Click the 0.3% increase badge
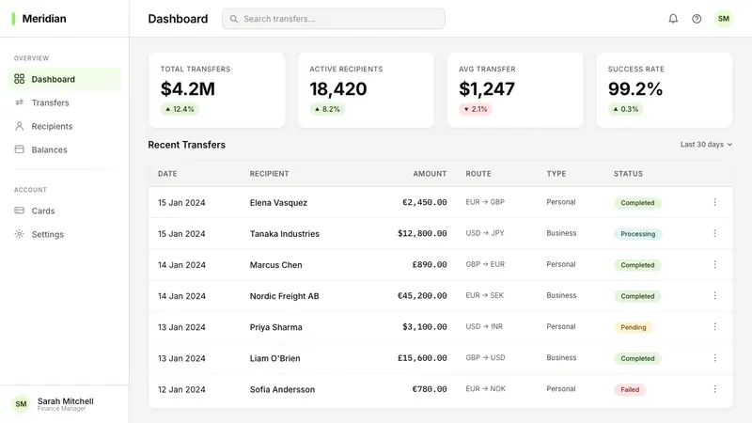 point(625,109)
